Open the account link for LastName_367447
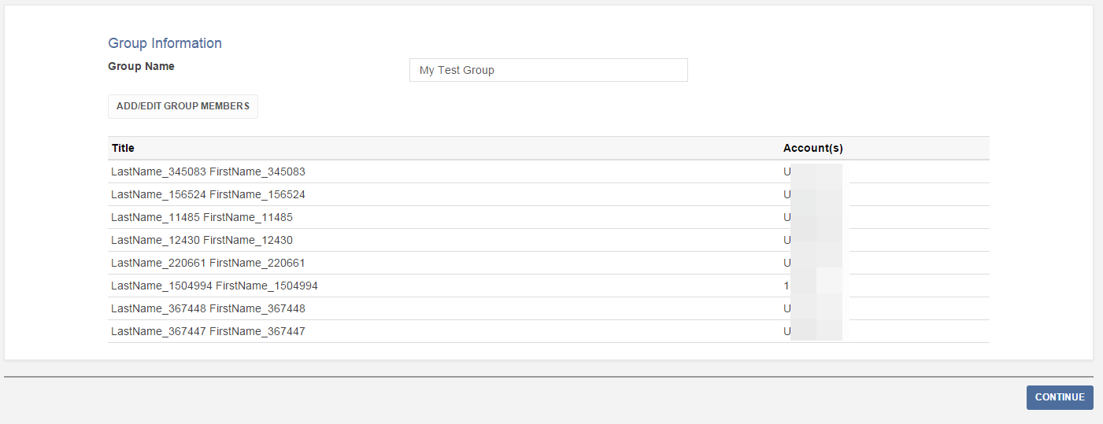The width and height of the screenshot is (1103, 424). [x=811, y=331]
